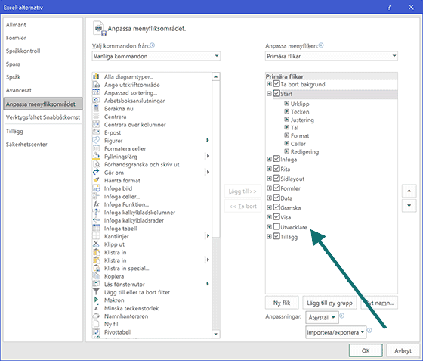Viewport: 423px width, 361px height.
Task: Click the Alla diagramtyper command icon
Action: point(96,76)
